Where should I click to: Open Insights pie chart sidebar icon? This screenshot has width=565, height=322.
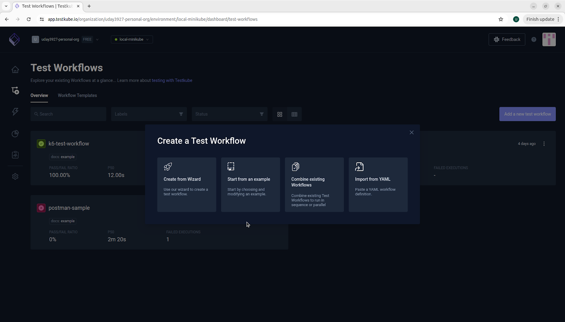tap(15, 134)
